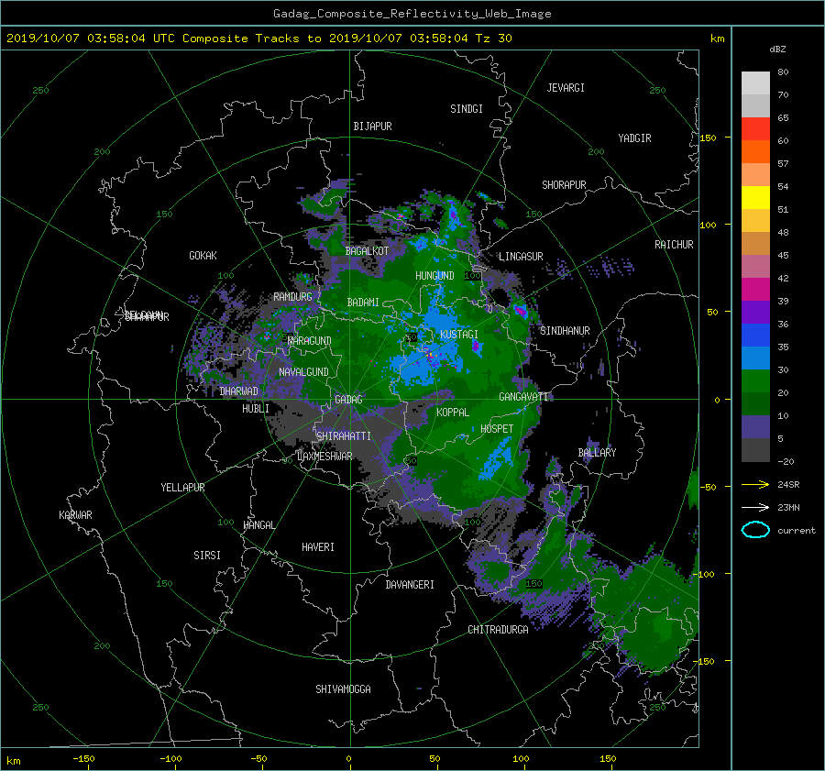The height and width of the screenshot is (771, 825).
Task: Click the JEVARGI city label
Action: (566, 88)
